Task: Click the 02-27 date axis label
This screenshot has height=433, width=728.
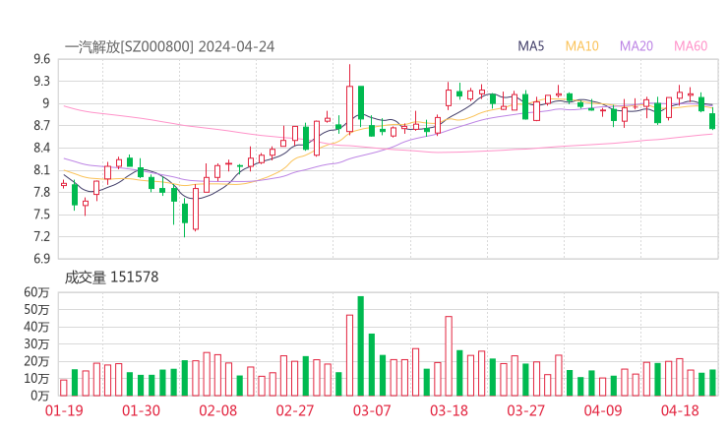Action: (x=295, y=410)
